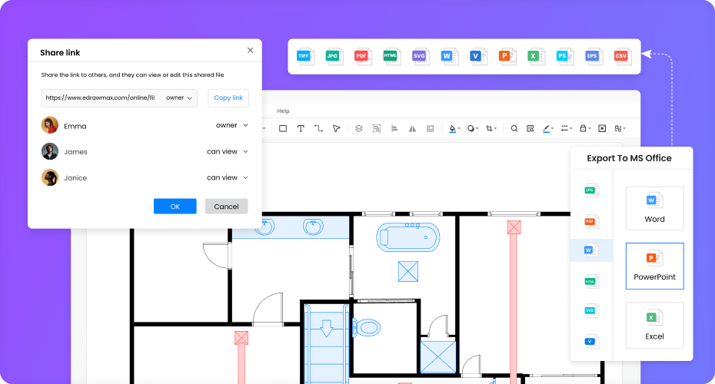Select the Word icon in top format bar
The height and width of the screenshot is (384, 715).
click(449, 57)
